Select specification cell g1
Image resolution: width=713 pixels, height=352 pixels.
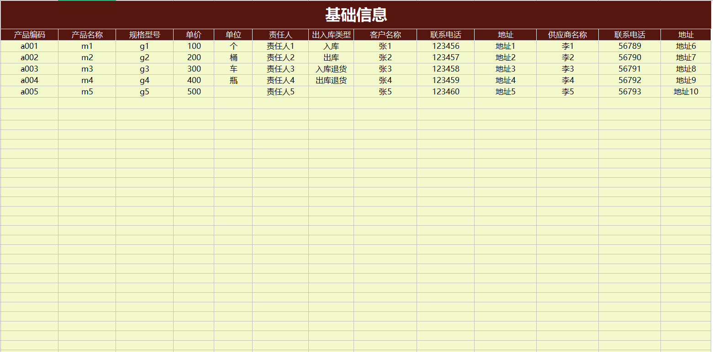(x=145, y=46)
